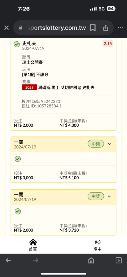Select the 2.15 odds badge
This screenshot has width=127, height=277.
point(108,44)
